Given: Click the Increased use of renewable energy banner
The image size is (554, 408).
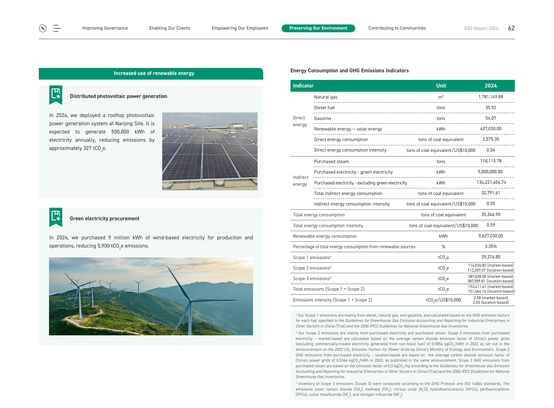Looking at the screenshot, I should (x=151, y=74).
